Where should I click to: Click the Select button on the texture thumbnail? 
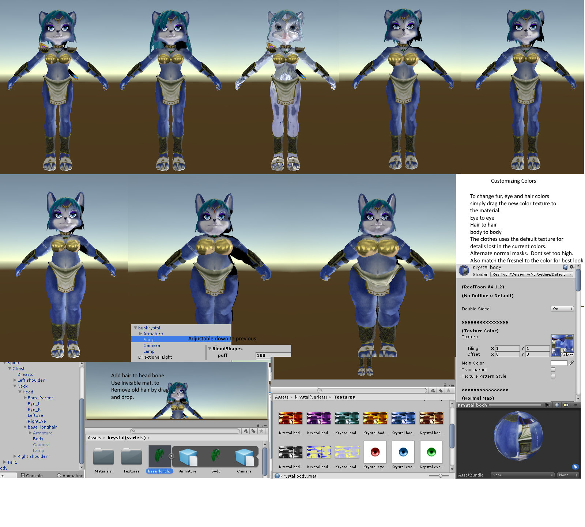[566, 355]
